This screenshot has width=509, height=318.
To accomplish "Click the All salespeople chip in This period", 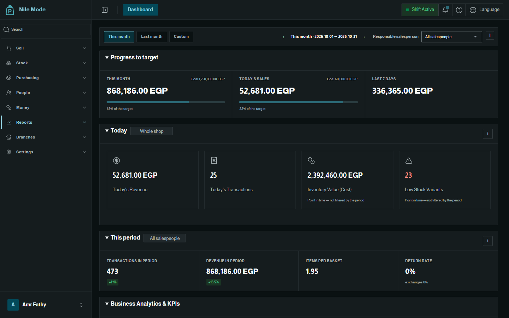I will 165,238.
